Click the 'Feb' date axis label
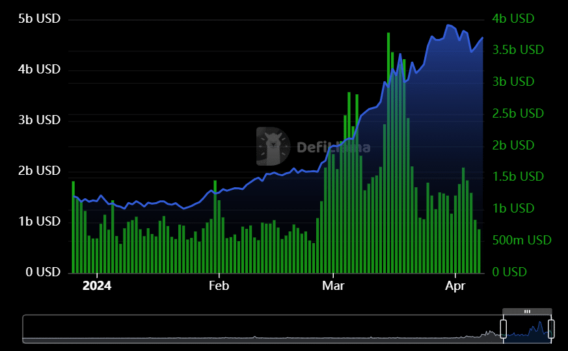 (219, 286)
